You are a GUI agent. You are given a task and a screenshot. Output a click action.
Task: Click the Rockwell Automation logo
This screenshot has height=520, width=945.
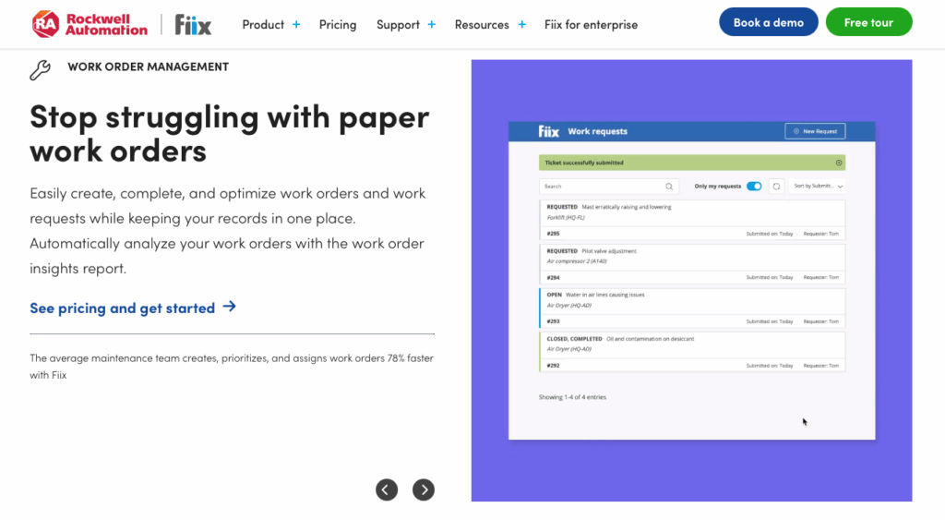pyautogui.click(x=90, y=24)
